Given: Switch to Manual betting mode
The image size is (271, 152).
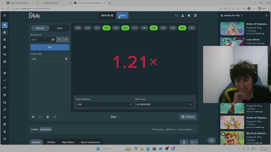Looking at the screenshot, I should (x=40, y=28).
